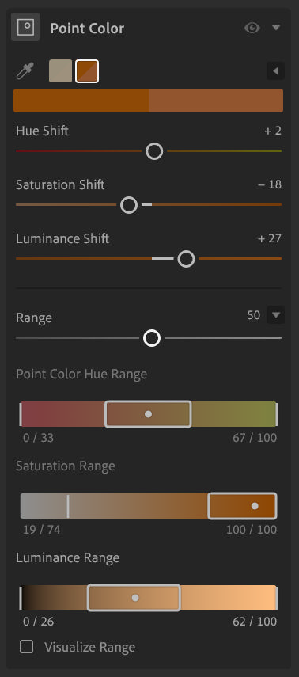299x677 pixels.
Task: Click the Hue Range center dot
Action: click(x=149, y=414)
